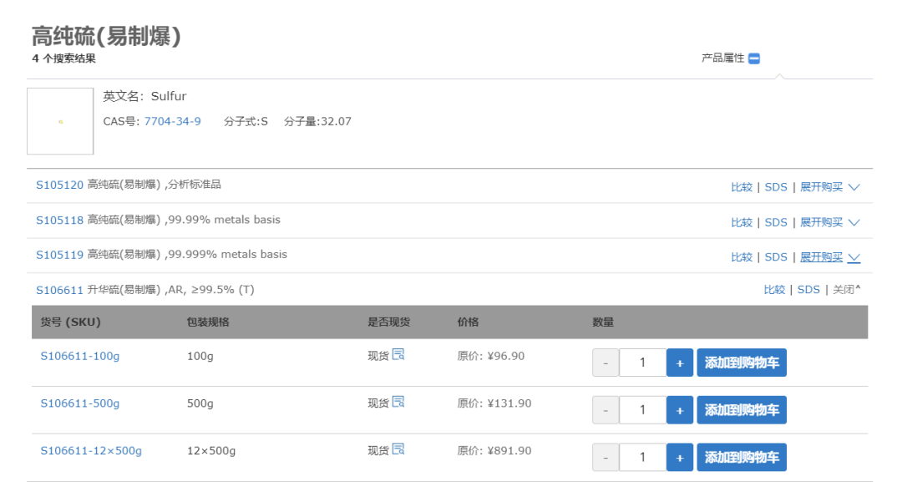Expand purchase options for S105120
Viewport: 902px width, 482px height.
(x=829, y=187)
